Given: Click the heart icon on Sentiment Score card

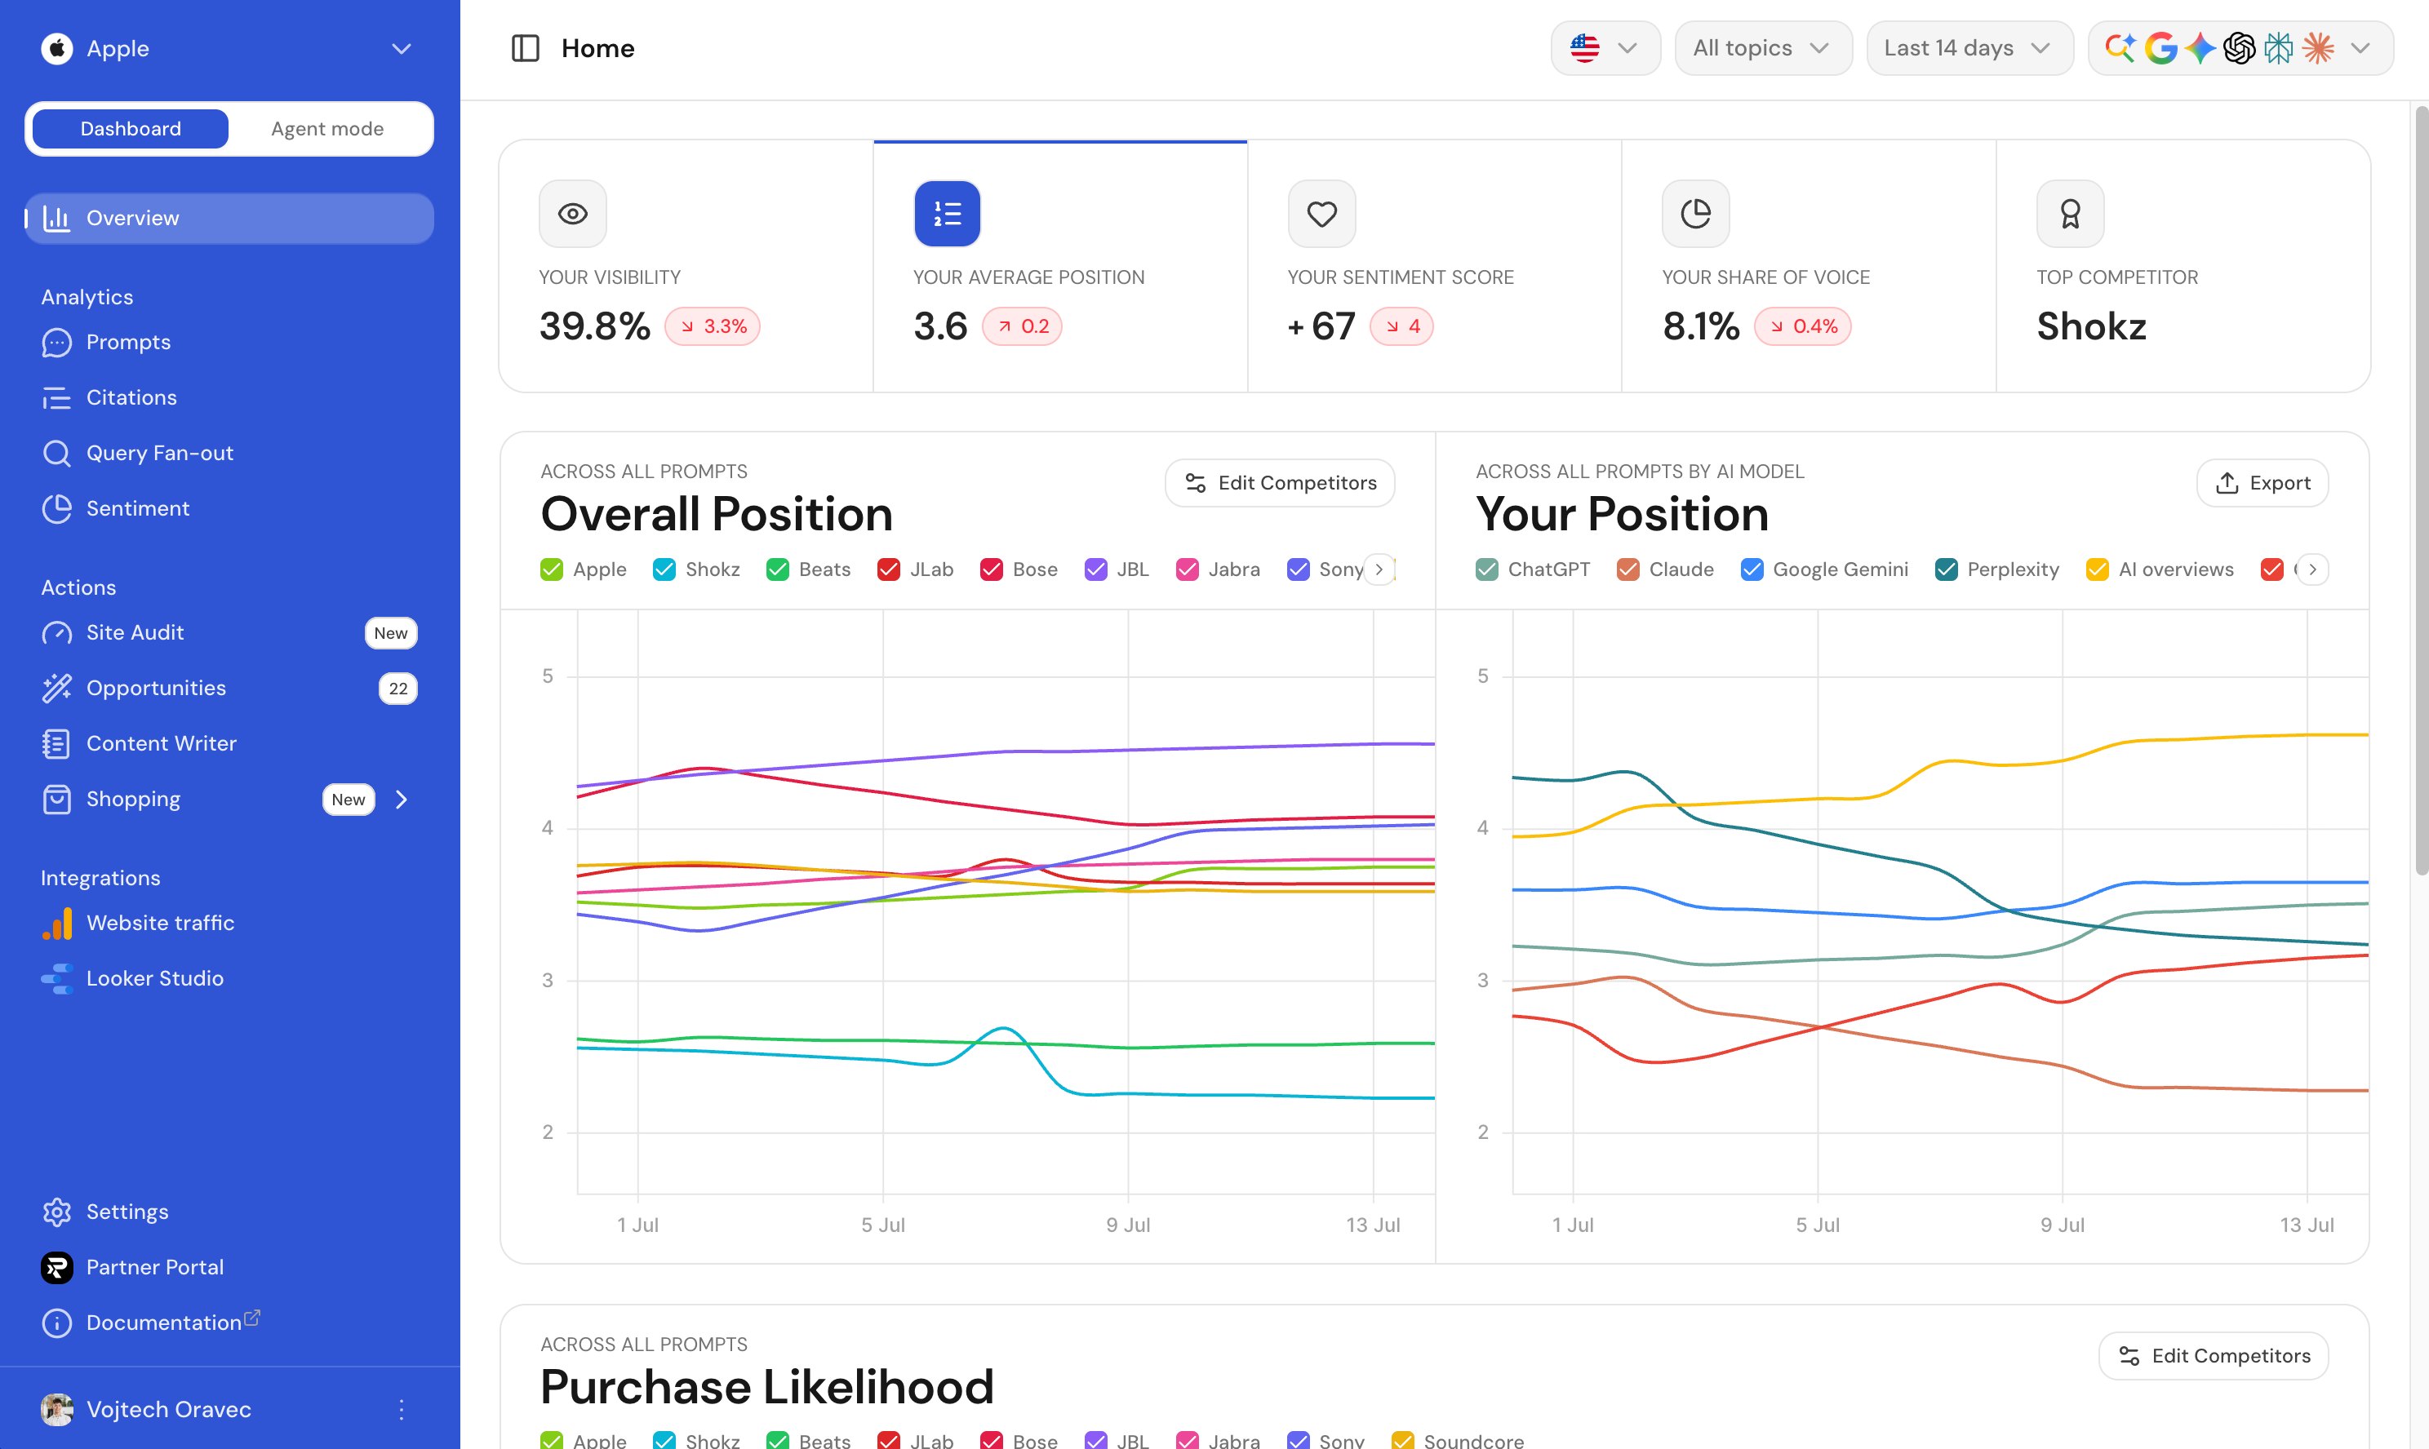Looking at the screenshot, I should coord(1321,213).
